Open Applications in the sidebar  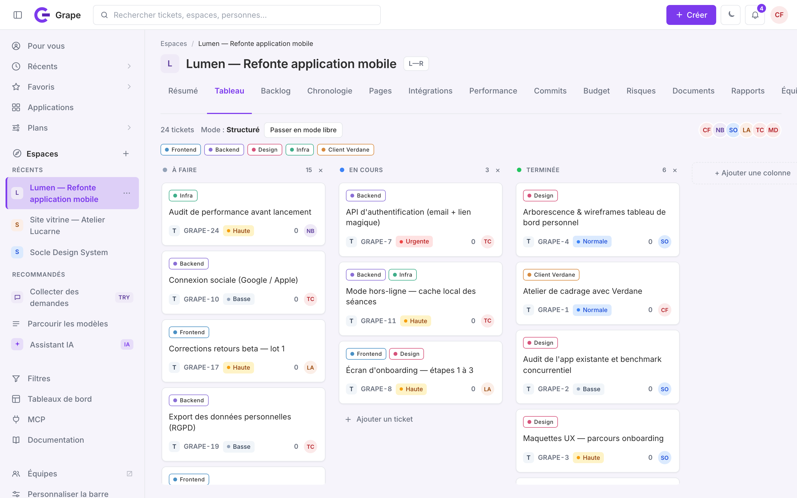click(72, 107)
